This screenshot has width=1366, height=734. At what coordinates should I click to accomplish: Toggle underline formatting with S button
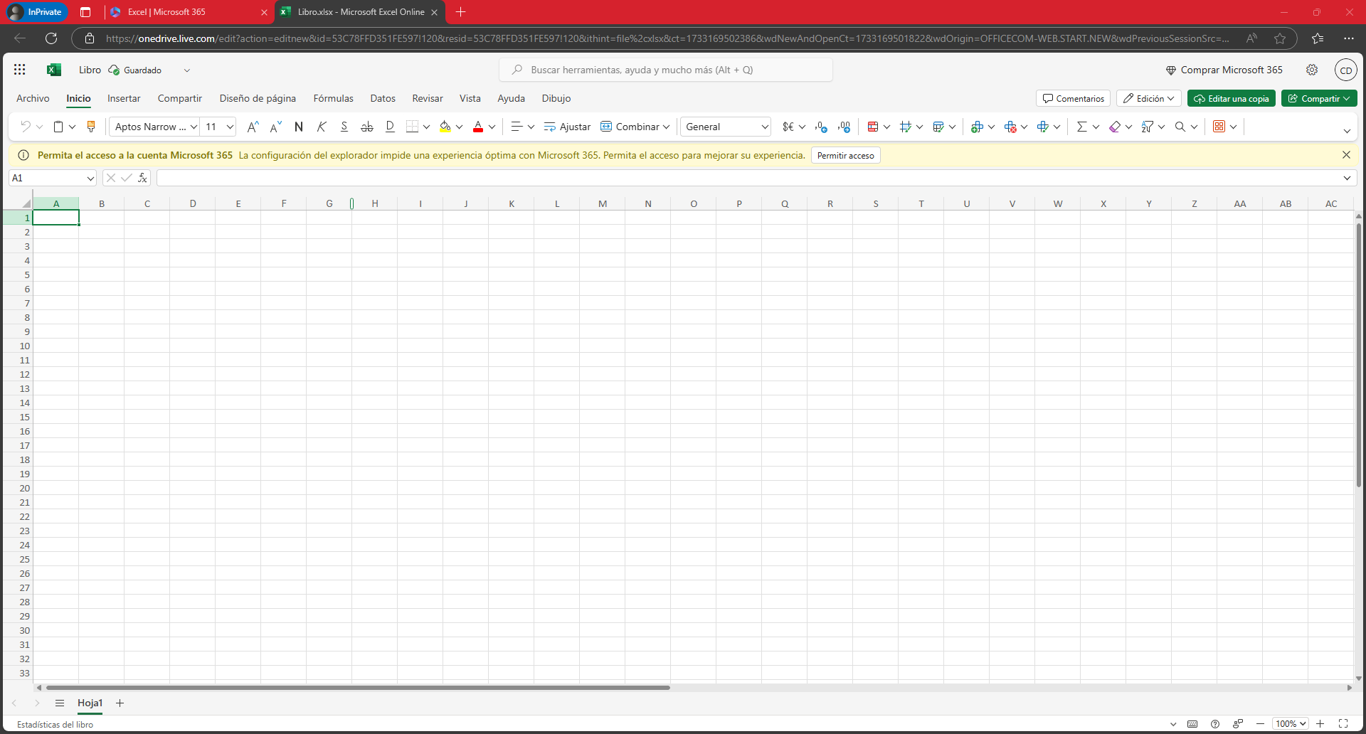tap(344, 127)
